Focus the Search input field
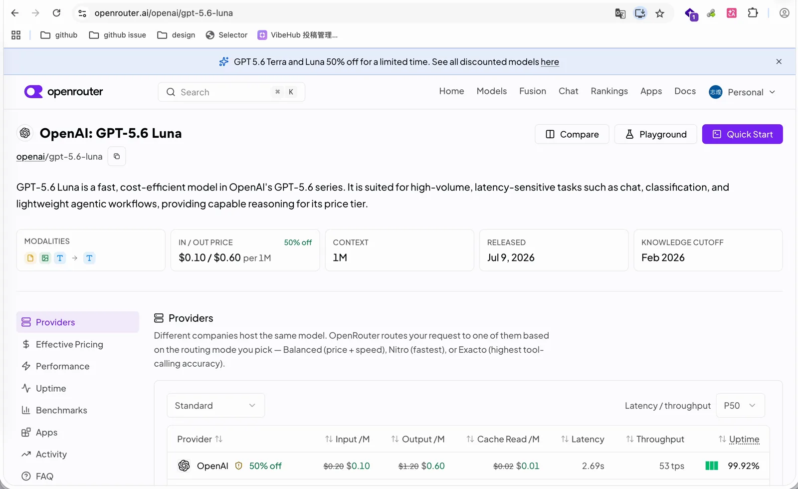Screen dimensions: 798x489 tap(231, 92)
